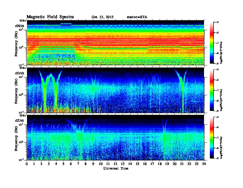Click hour tick label "9" on time axis
The image size is (243, 188).
(93, 164)
